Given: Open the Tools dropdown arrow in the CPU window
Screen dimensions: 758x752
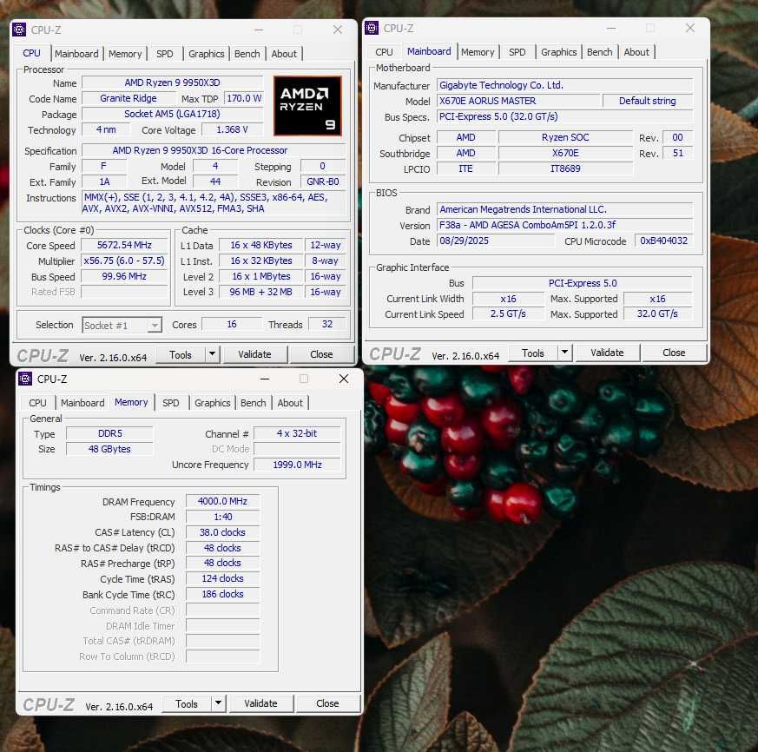Looking at the screenshot, I should click(212, 354).
